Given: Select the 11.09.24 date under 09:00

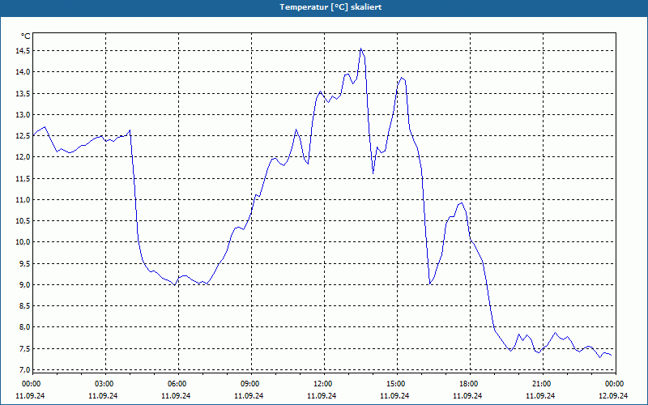Looking at the screenshot, I should (249, 395).
